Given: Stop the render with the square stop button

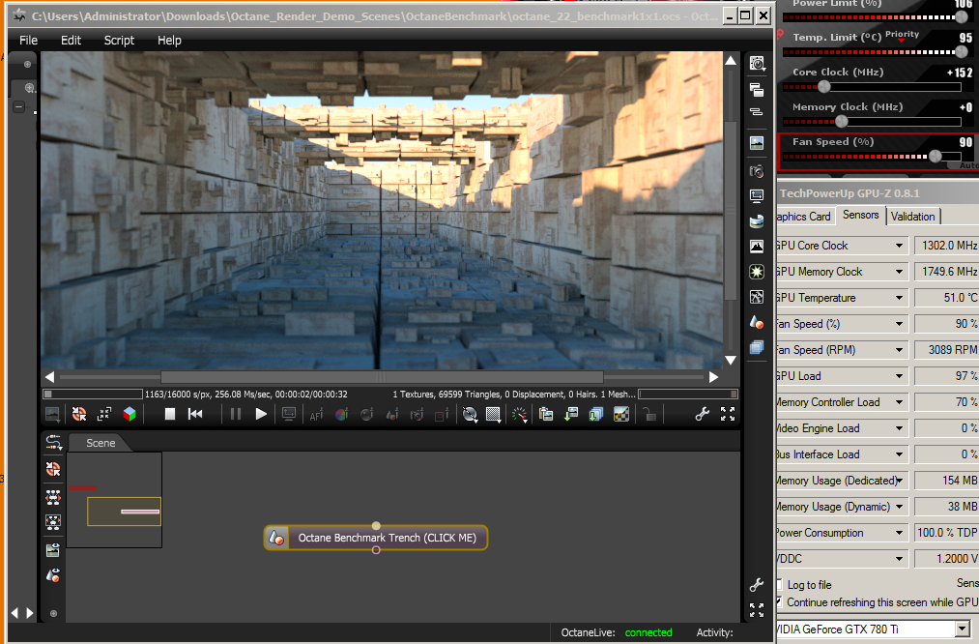Looking at the screenshot, I should pyautogui.click(x=169, y=414).
